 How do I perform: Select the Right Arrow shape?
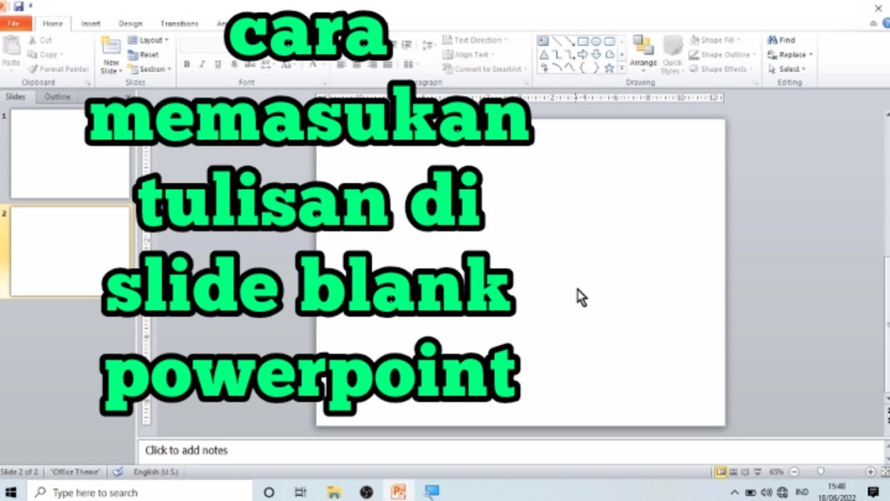[583, 54]
